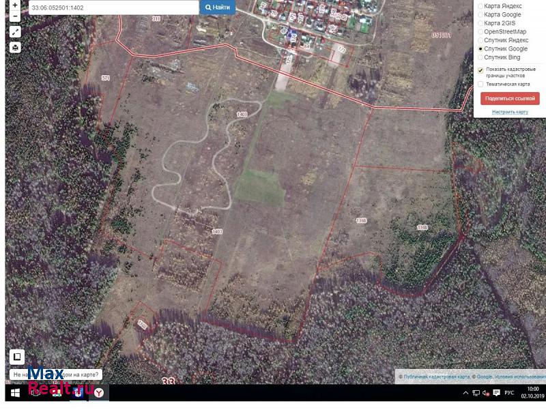Open Настроить карту link
Screen dimensions: 546x414
[x=509, y=112]
